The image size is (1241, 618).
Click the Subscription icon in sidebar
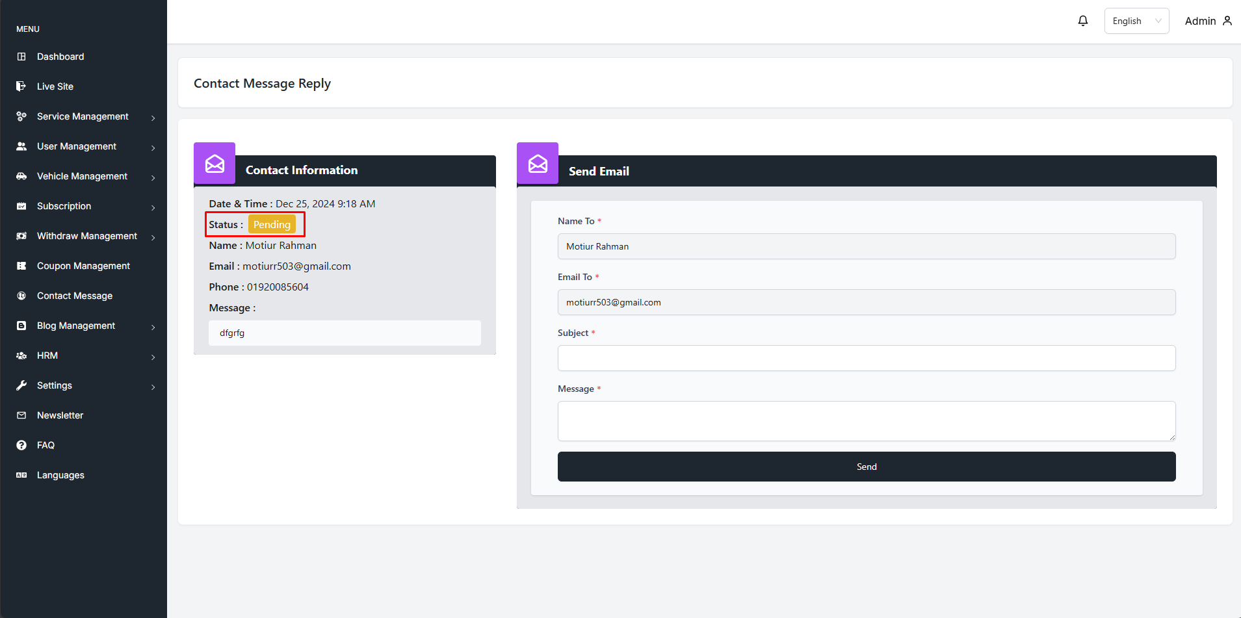point(21,206)
